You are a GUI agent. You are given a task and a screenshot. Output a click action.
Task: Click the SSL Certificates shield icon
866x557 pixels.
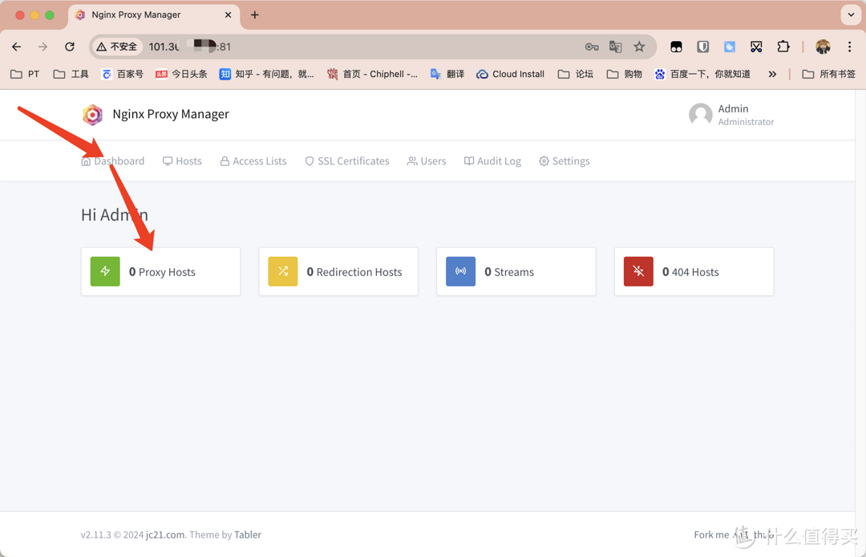(309, 161)
